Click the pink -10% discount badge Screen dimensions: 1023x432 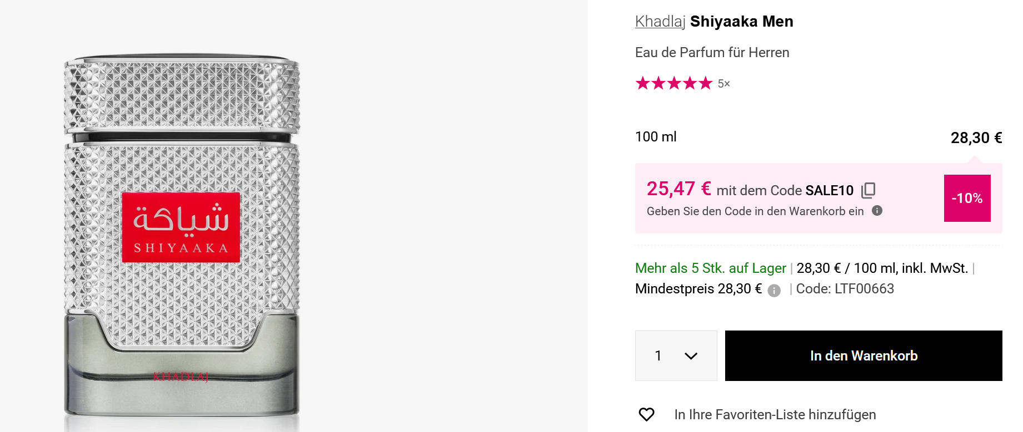pyautogui.click(x=967, y=198)
